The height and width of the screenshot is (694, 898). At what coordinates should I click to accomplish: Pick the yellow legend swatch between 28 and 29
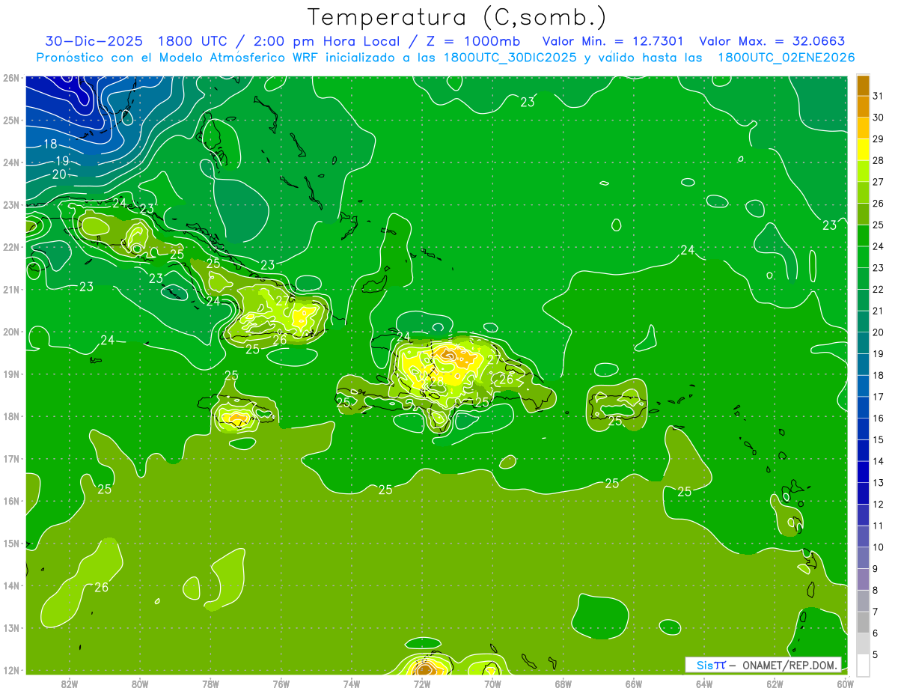click(x=863, y=150)
